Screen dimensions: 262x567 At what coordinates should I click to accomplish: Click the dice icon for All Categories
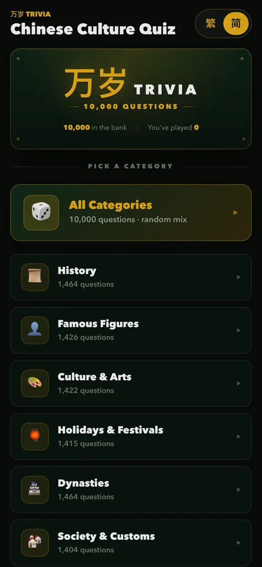click(41, 213)
